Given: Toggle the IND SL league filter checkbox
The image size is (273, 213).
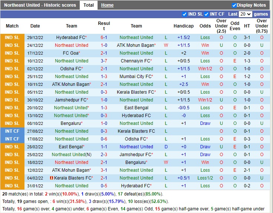Looking at the screenshot, I should [x=185, y=14].
